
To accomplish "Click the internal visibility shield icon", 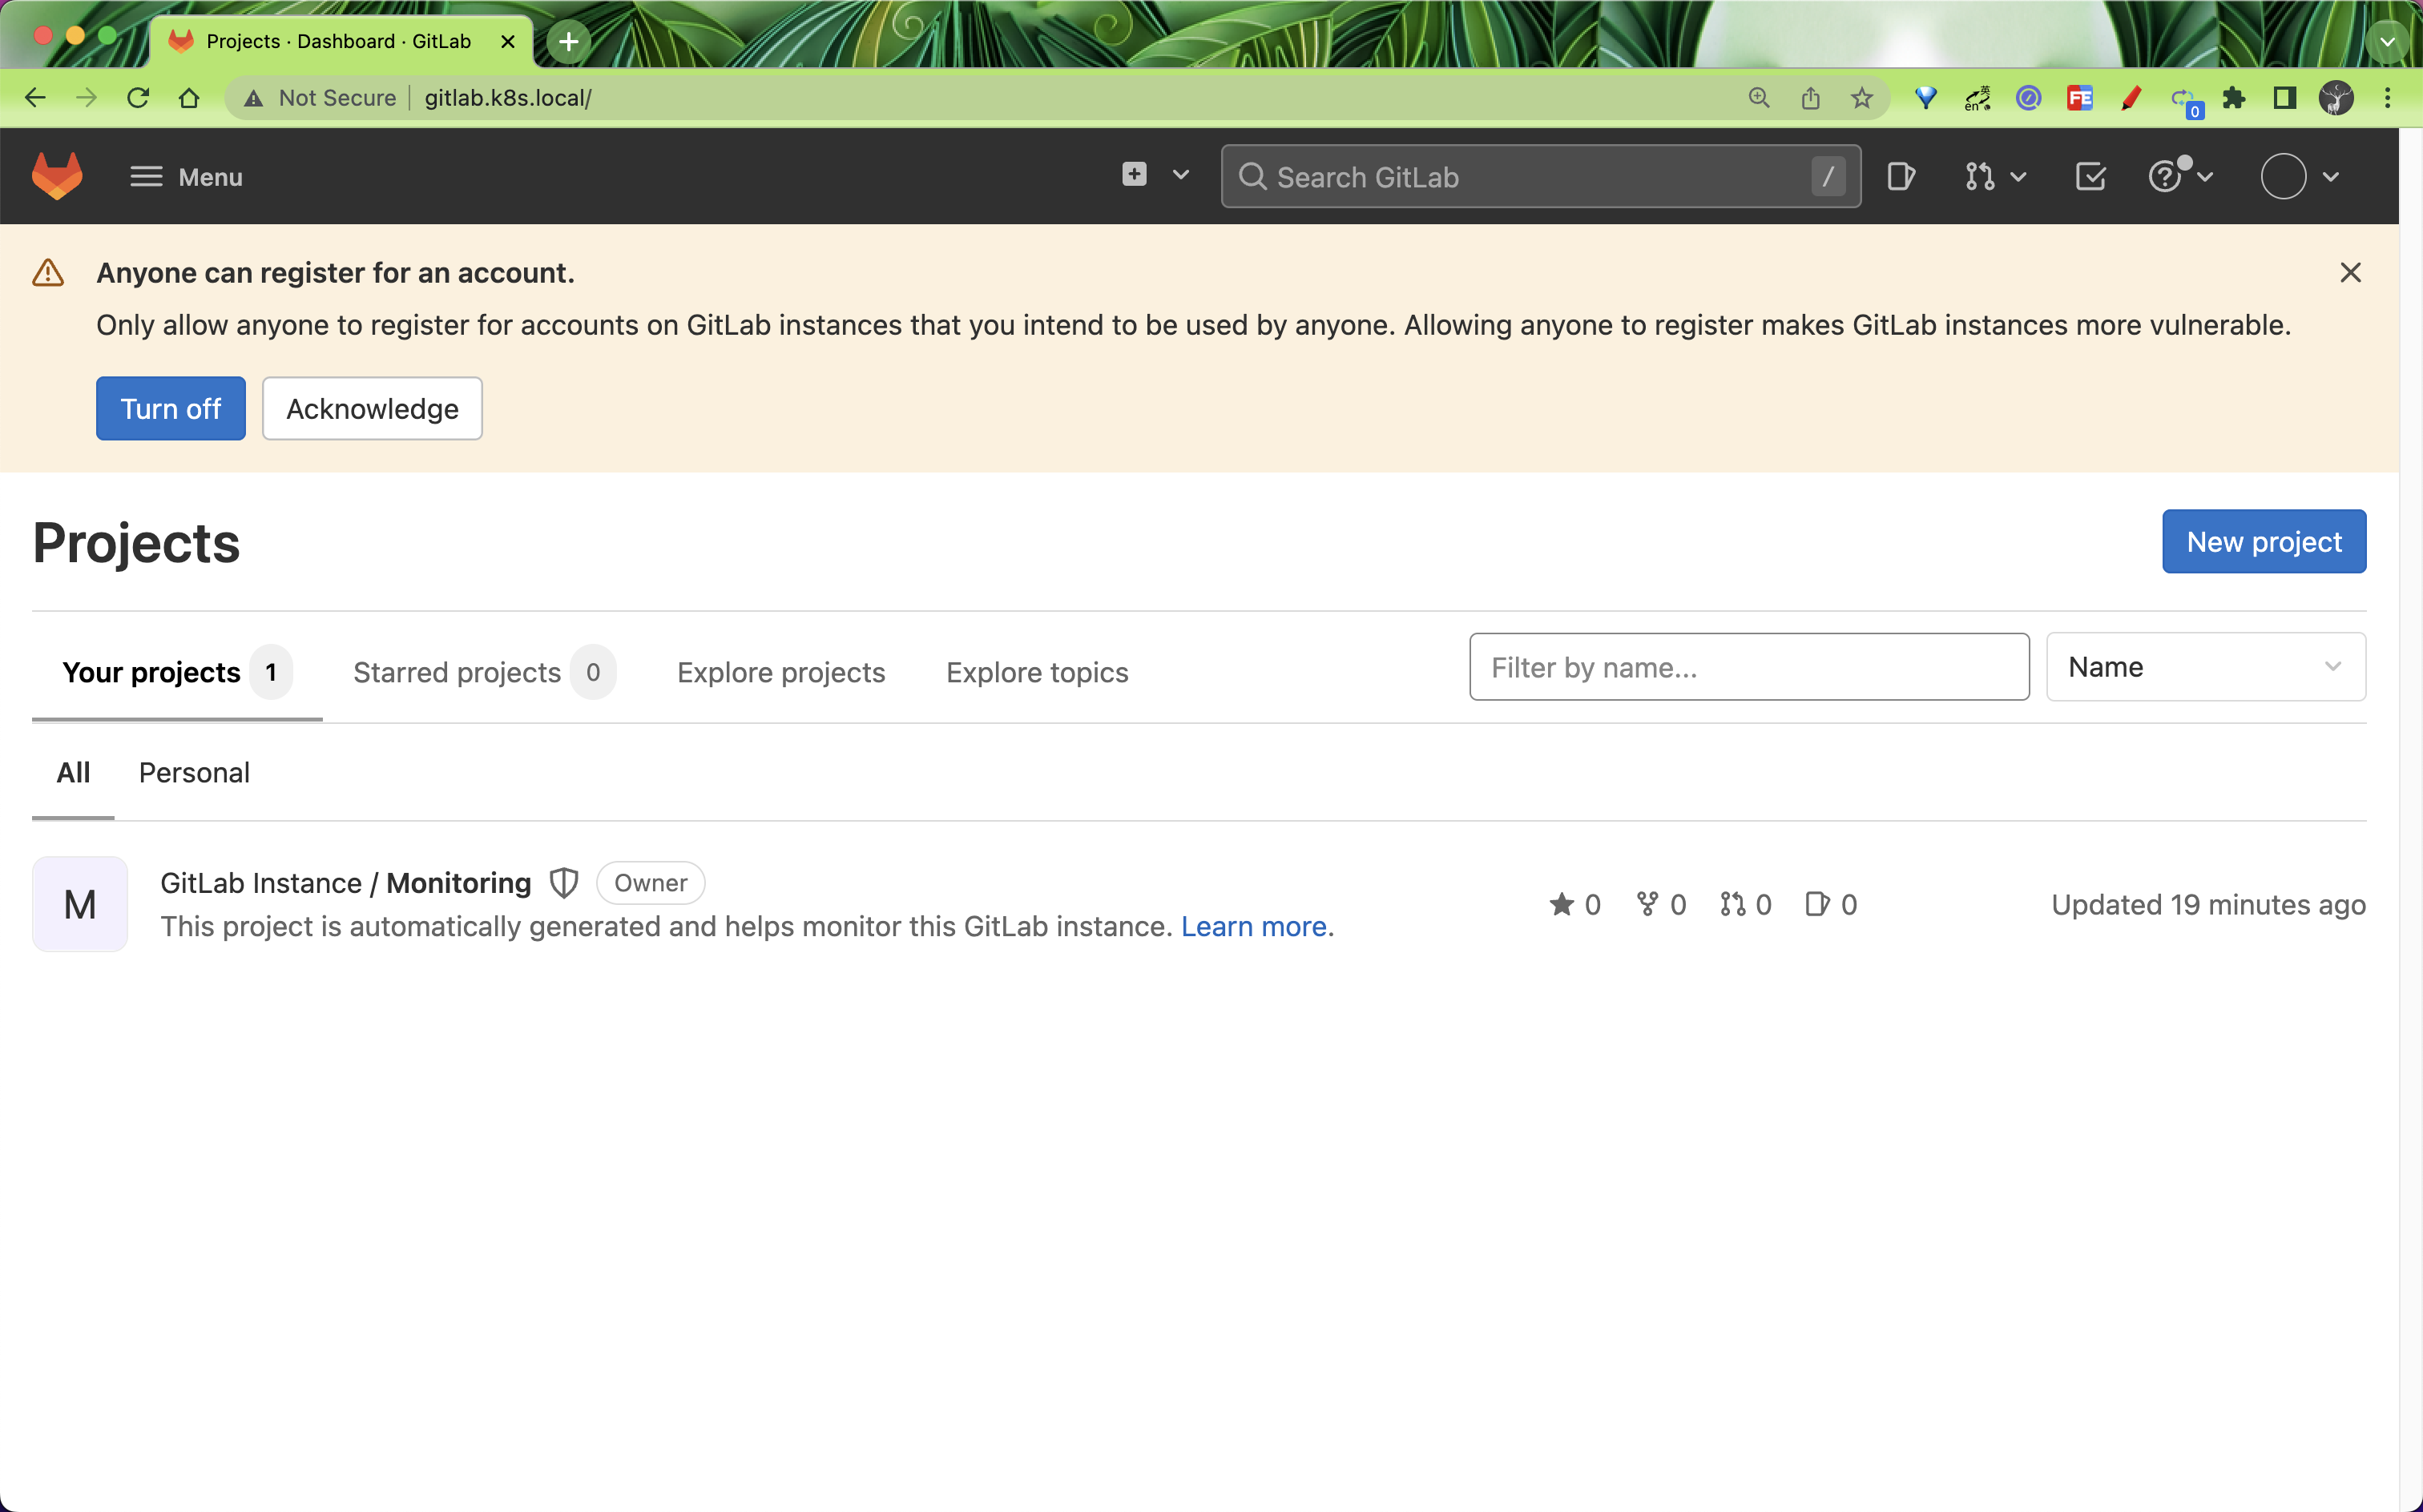I will (564, 883).
